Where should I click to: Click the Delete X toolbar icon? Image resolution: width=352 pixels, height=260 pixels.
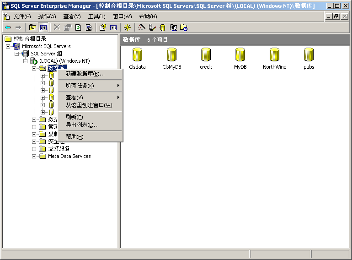point(57,27)
